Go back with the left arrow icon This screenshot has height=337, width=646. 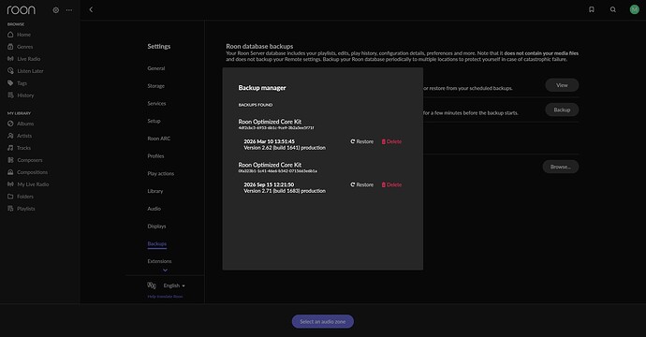(x=91, y=9)
